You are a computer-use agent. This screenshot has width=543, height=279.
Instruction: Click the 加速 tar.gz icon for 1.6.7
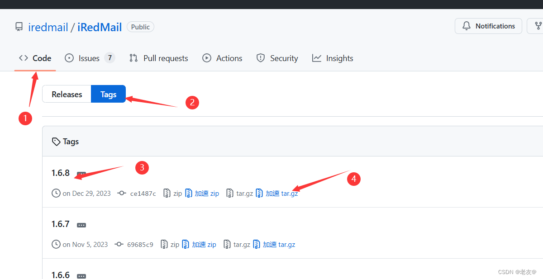[x=257, y=244]
